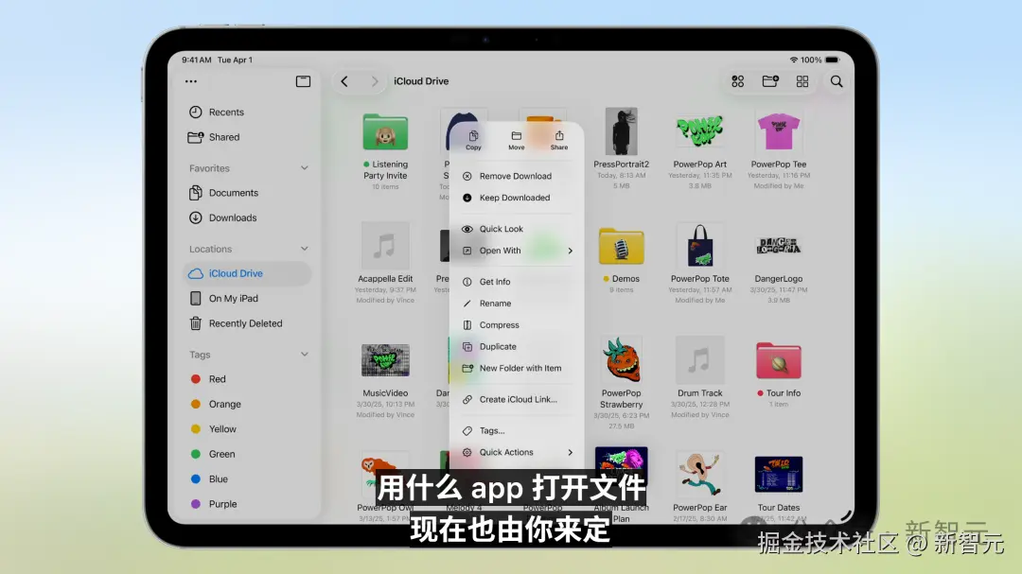Screen dimensions: 1022x574
Task: Open Downloads favorite
Action: (248, 217)
